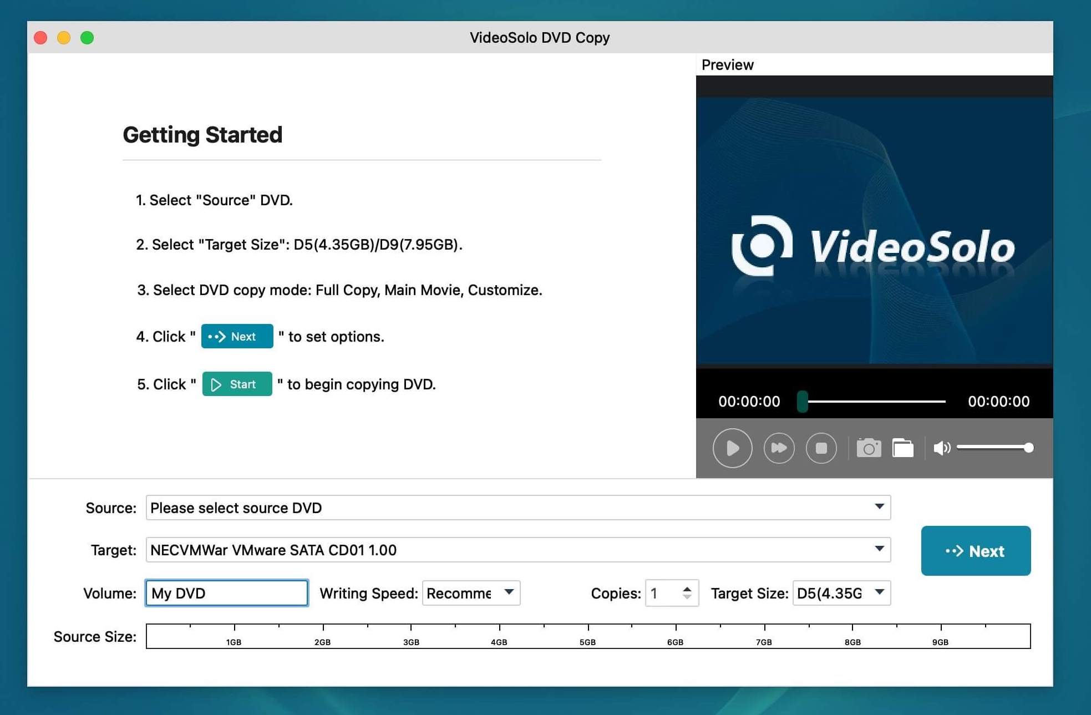Click the Target Size step 2 text
Screen dimensions: 1091x715
[x=299, y=244]
